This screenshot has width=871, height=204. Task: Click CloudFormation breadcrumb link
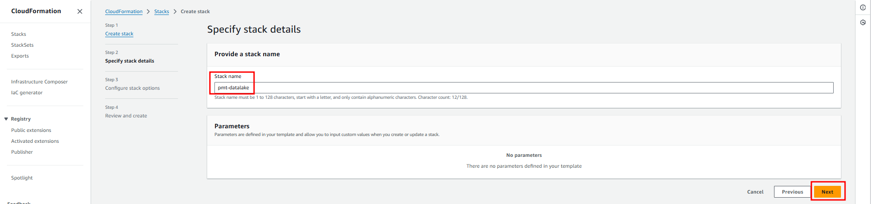tap(124, 11)
